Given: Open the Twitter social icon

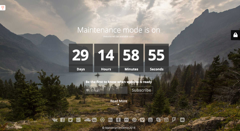Looking at the screenshot, I should (70, 120).
